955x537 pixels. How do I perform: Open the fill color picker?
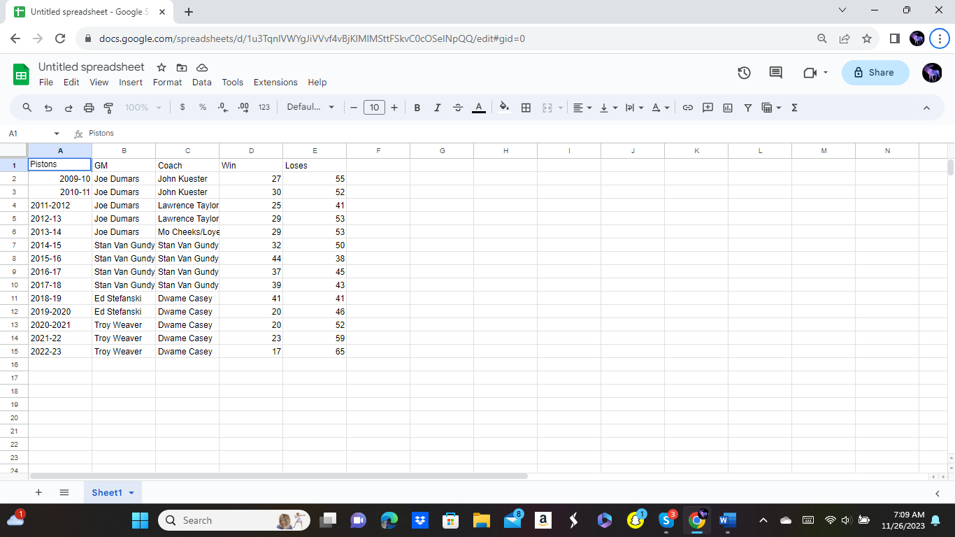[504, 108]
